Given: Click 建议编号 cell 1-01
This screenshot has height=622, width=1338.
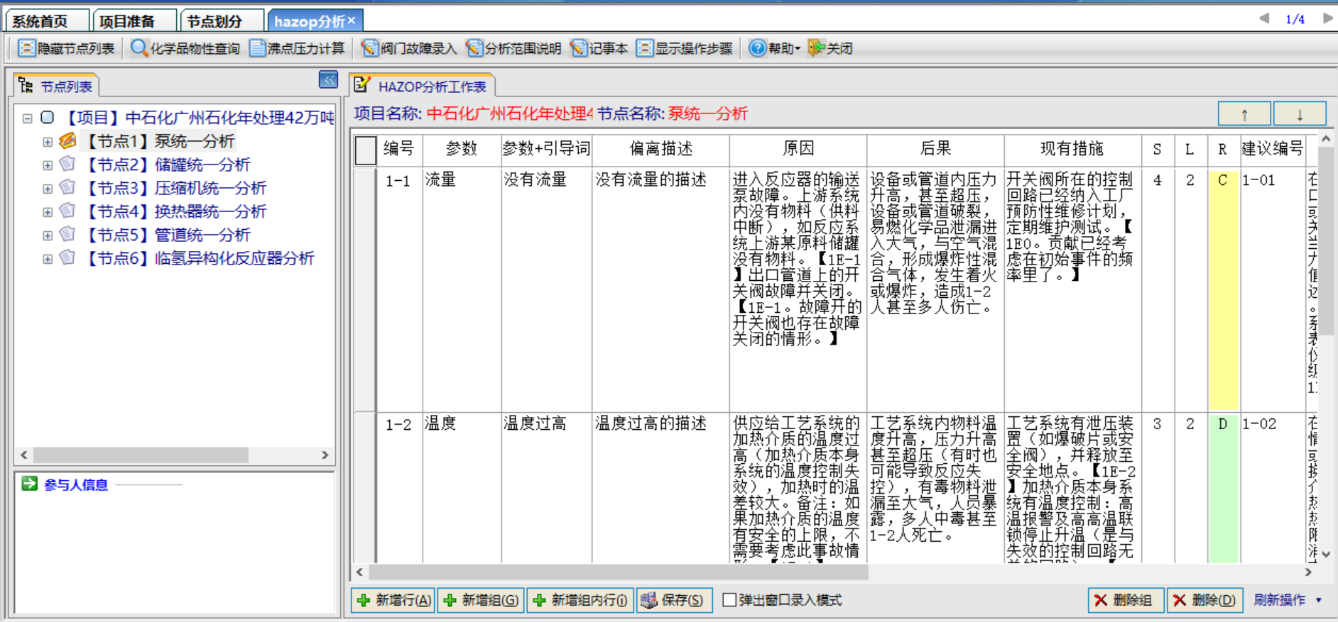Looking at the screenshot, I should [x=1273, y=289].
